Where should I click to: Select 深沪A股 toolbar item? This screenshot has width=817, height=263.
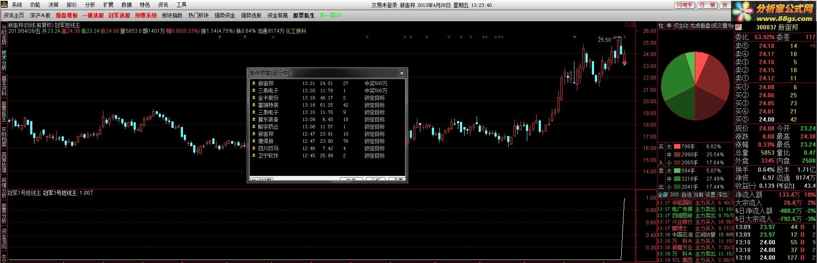pyautogui.click(x=40, y=15)
